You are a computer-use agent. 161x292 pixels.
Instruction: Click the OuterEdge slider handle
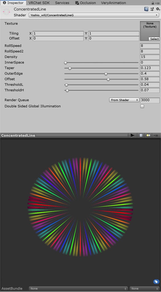click(x=106, y=74)
